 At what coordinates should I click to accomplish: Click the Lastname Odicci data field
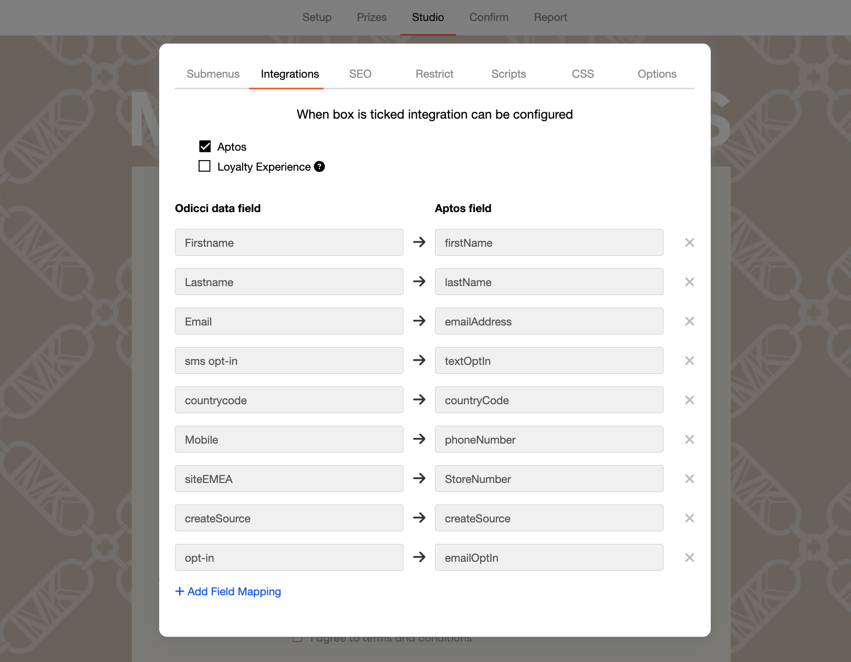[289, 282]
